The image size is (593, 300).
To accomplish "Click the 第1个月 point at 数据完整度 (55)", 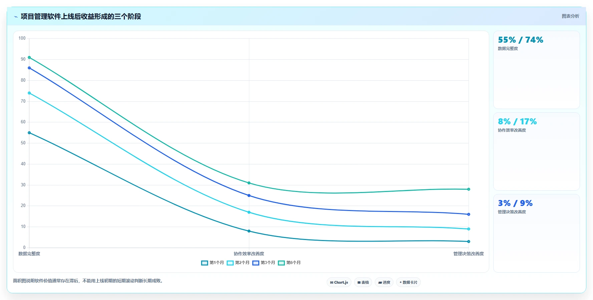I will coord(29,133).
